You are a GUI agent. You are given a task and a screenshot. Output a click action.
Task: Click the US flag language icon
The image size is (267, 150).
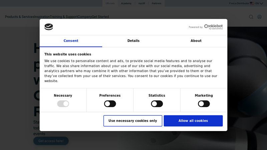click(252, 3)
